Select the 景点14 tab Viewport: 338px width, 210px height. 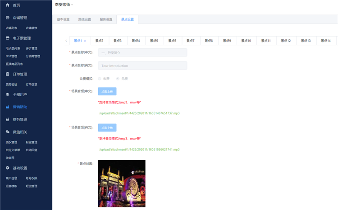point(326,41)
